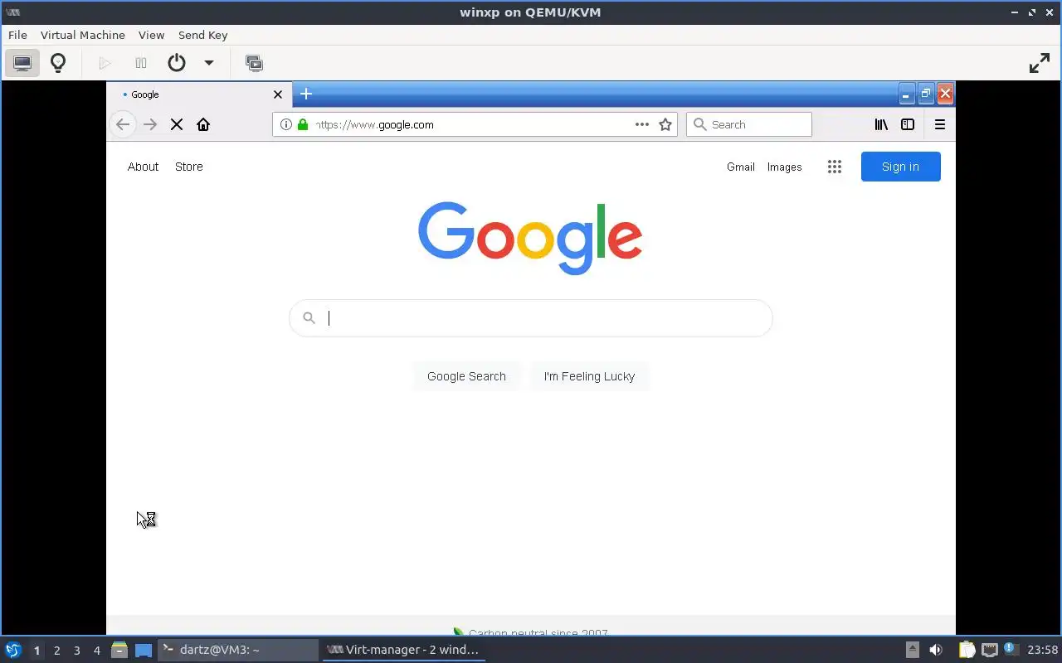1062x663 pixels.
Task: Open the shutdown options dropdown arrow
Action: coord(209,63)
